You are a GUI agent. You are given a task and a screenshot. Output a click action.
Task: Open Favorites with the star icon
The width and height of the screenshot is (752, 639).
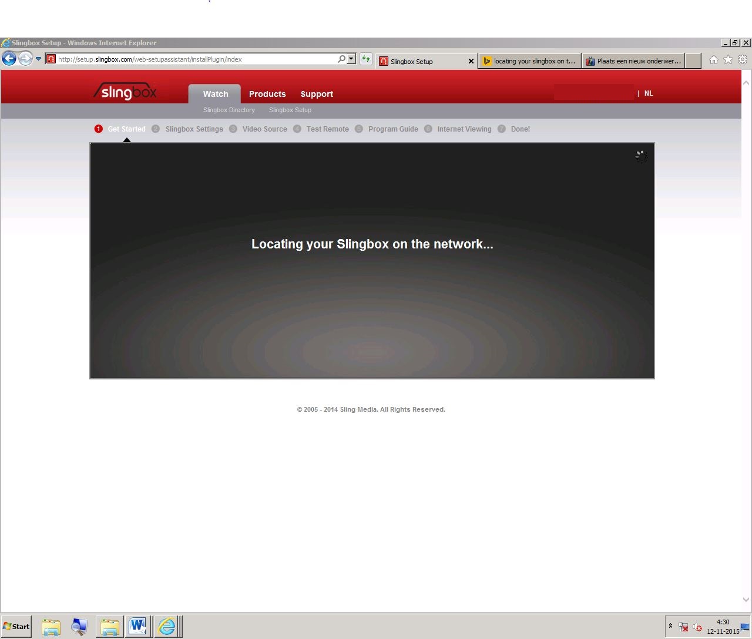pos(728,60)
